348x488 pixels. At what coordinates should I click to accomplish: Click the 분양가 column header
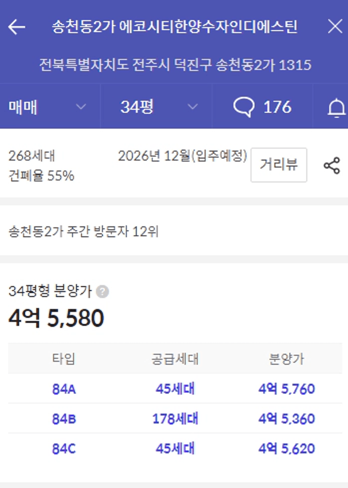(287, 359)
